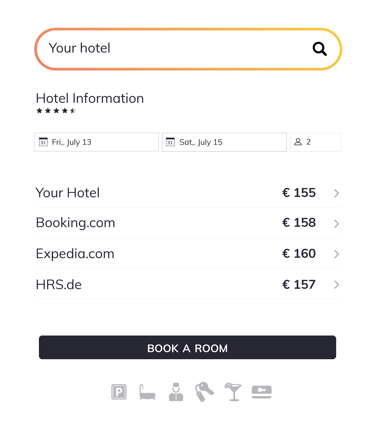Click the bathtub amenity icon
Screen dimensions: 378x430
[x=147, y=392]
